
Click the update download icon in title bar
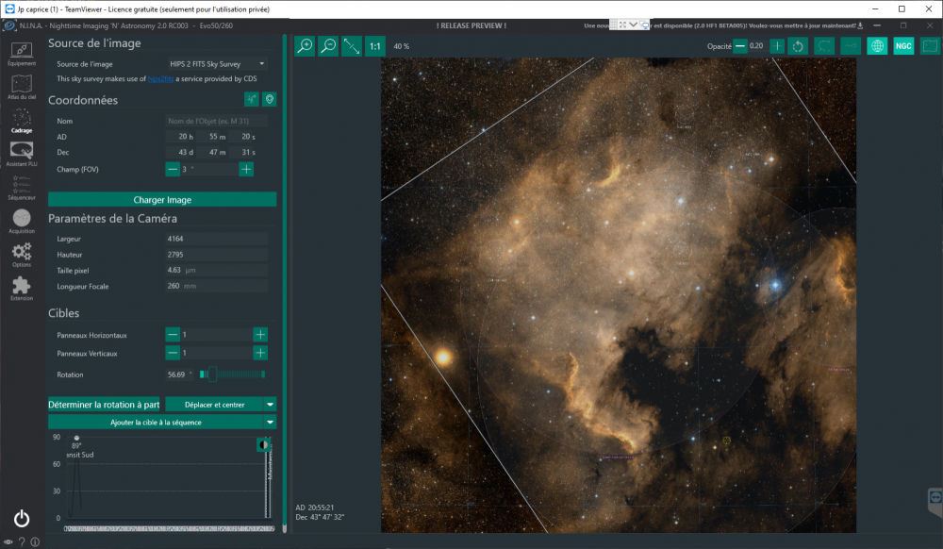(860, 25)
